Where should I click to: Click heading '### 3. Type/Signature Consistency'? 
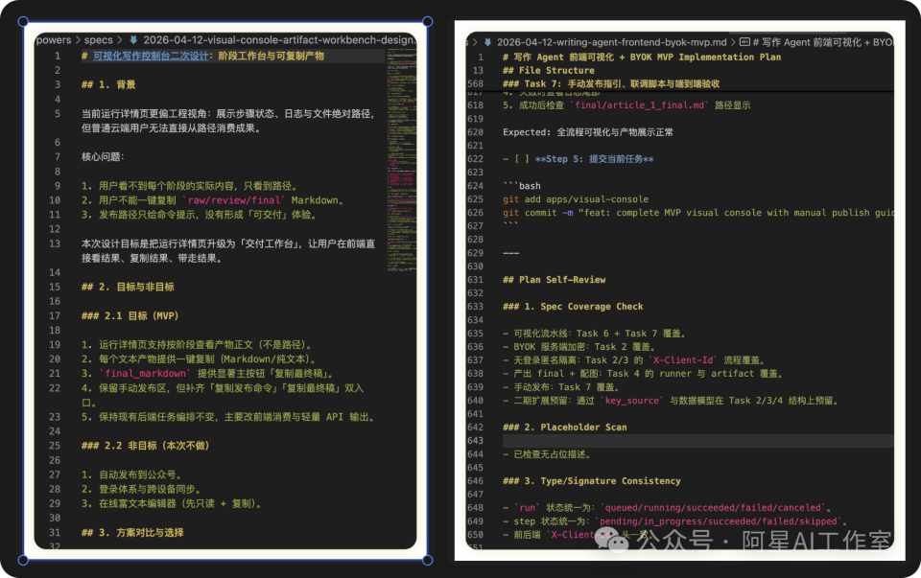pyautogui.click(x=592, y=480)
